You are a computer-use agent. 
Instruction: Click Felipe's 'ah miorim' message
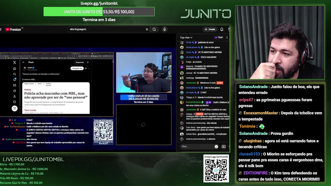(x=197, y=62)
